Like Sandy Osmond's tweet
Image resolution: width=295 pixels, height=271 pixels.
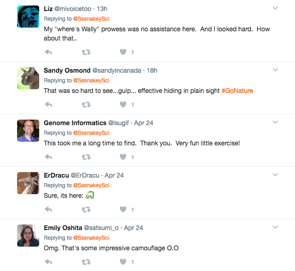[123, 105]
